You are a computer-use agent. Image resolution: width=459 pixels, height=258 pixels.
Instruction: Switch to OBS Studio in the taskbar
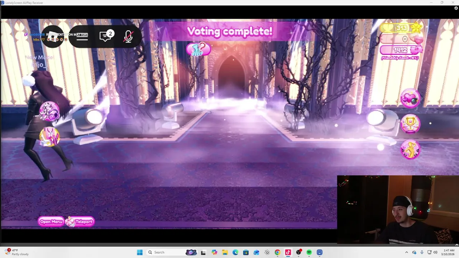298,252
